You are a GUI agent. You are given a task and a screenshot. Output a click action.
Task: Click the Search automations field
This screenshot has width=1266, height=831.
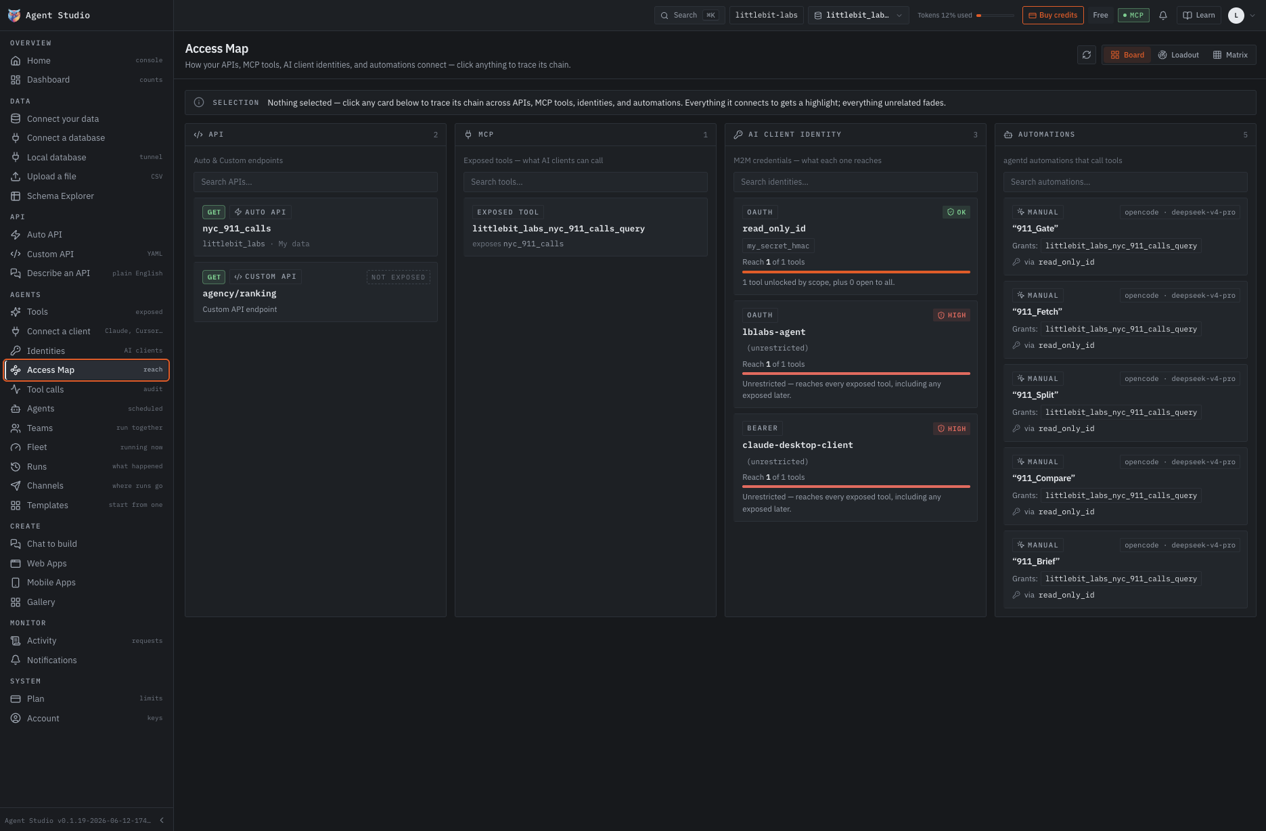coord(1125,182)
